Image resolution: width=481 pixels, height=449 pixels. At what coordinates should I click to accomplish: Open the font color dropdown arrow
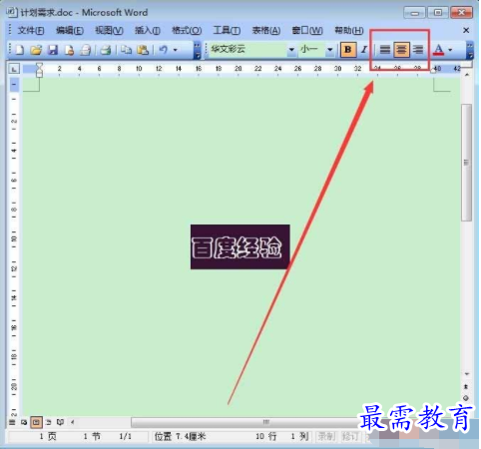click(x=450, y=50)
